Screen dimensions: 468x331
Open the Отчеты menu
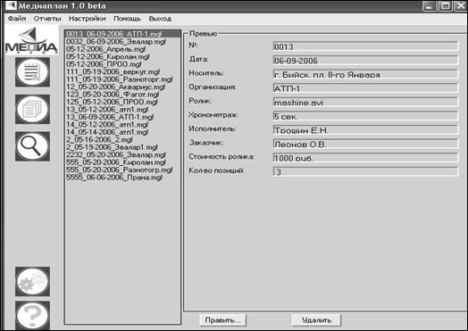point(47,19)
